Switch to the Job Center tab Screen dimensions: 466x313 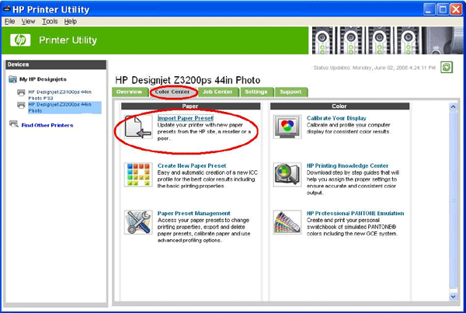coord(217,92)
